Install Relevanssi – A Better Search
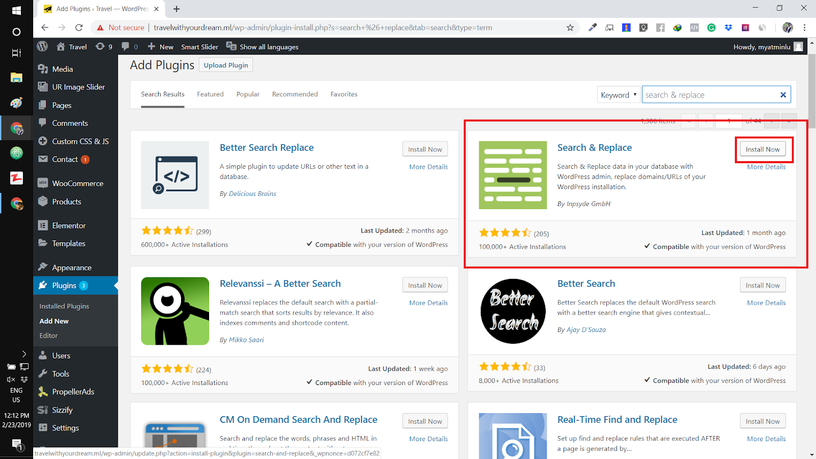The height and width of the screenshot is (459, 816). (x=425, y=285)
